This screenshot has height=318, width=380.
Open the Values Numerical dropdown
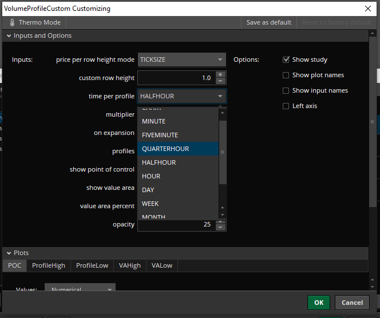pos(80,287)
